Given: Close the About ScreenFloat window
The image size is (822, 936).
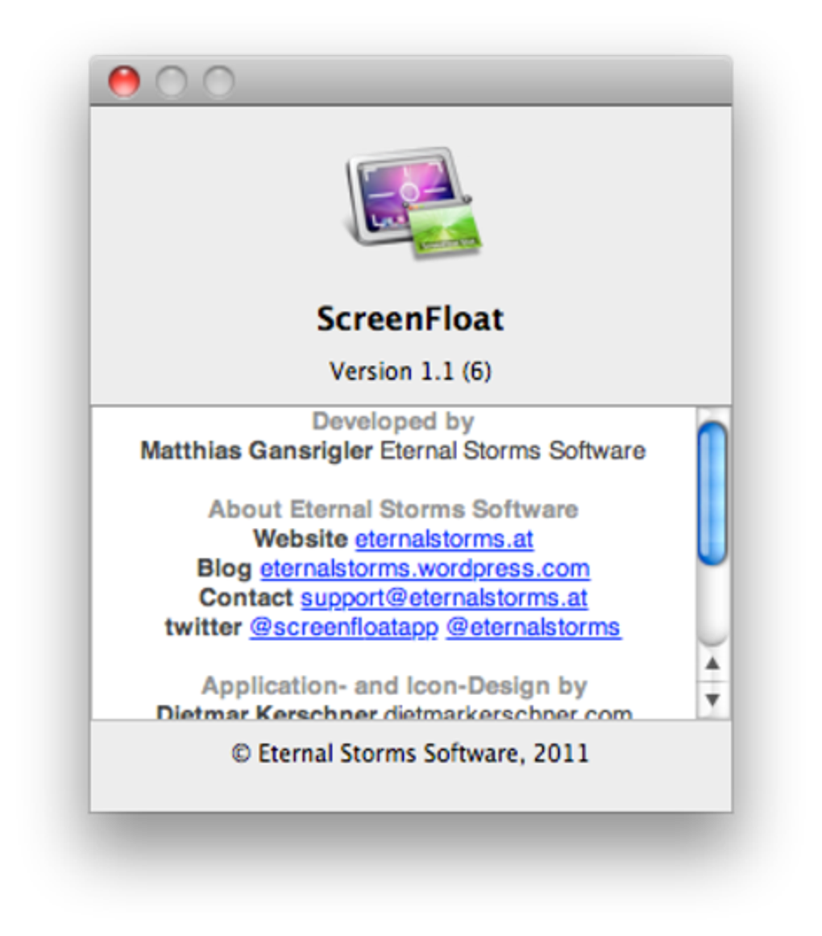Looking at the screenshot, I should click(x=123, y=81).
